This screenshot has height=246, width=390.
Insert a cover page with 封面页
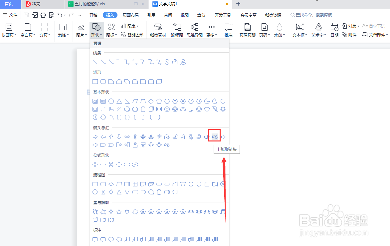(x=9, y=30)
